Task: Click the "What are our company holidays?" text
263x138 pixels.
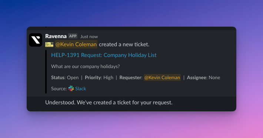Action: 86,67
